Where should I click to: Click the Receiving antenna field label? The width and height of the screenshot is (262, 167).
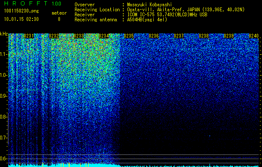[96, 20]
